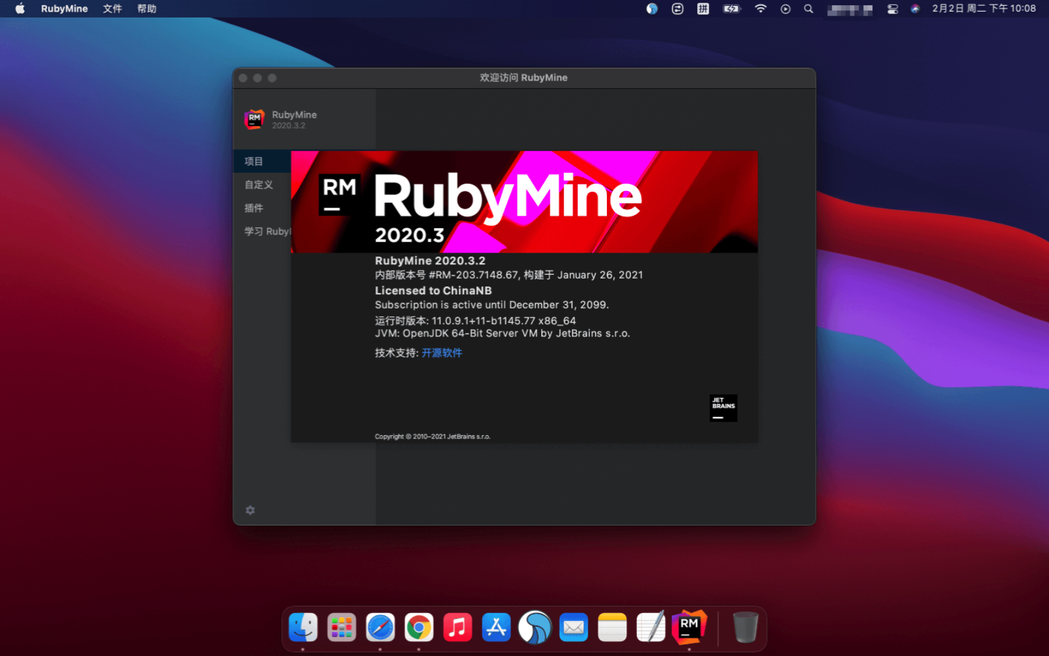Open Siri from the menu bar

click(915, 8)
